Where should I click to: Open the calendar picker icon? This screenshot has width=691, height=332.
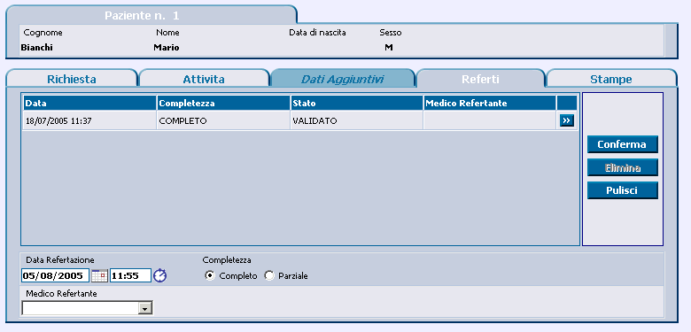[99, 276]
